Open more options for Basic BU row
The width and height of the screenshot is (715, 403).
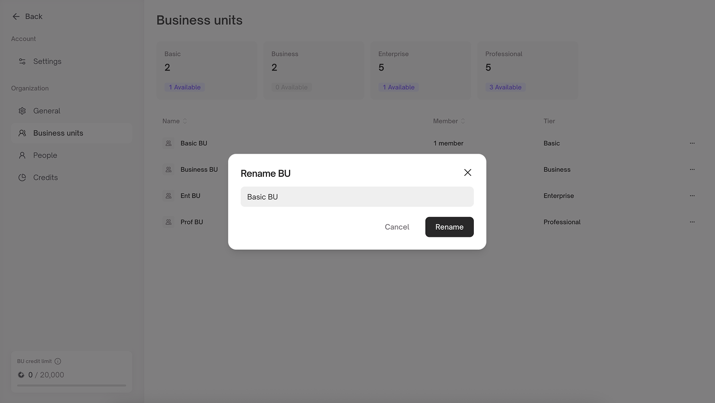[x=692, y=143]
